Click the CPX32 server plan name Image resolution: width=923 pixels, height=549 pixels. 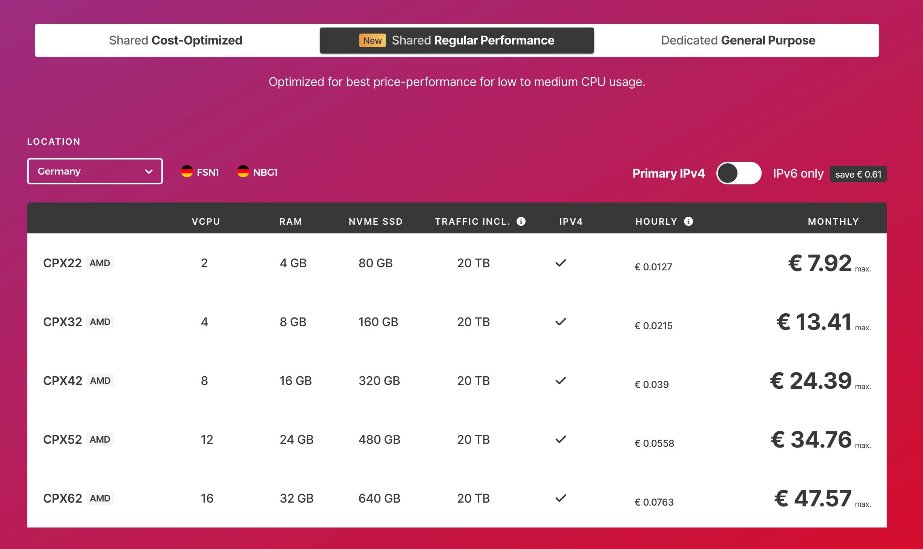(x=63, y=322)
